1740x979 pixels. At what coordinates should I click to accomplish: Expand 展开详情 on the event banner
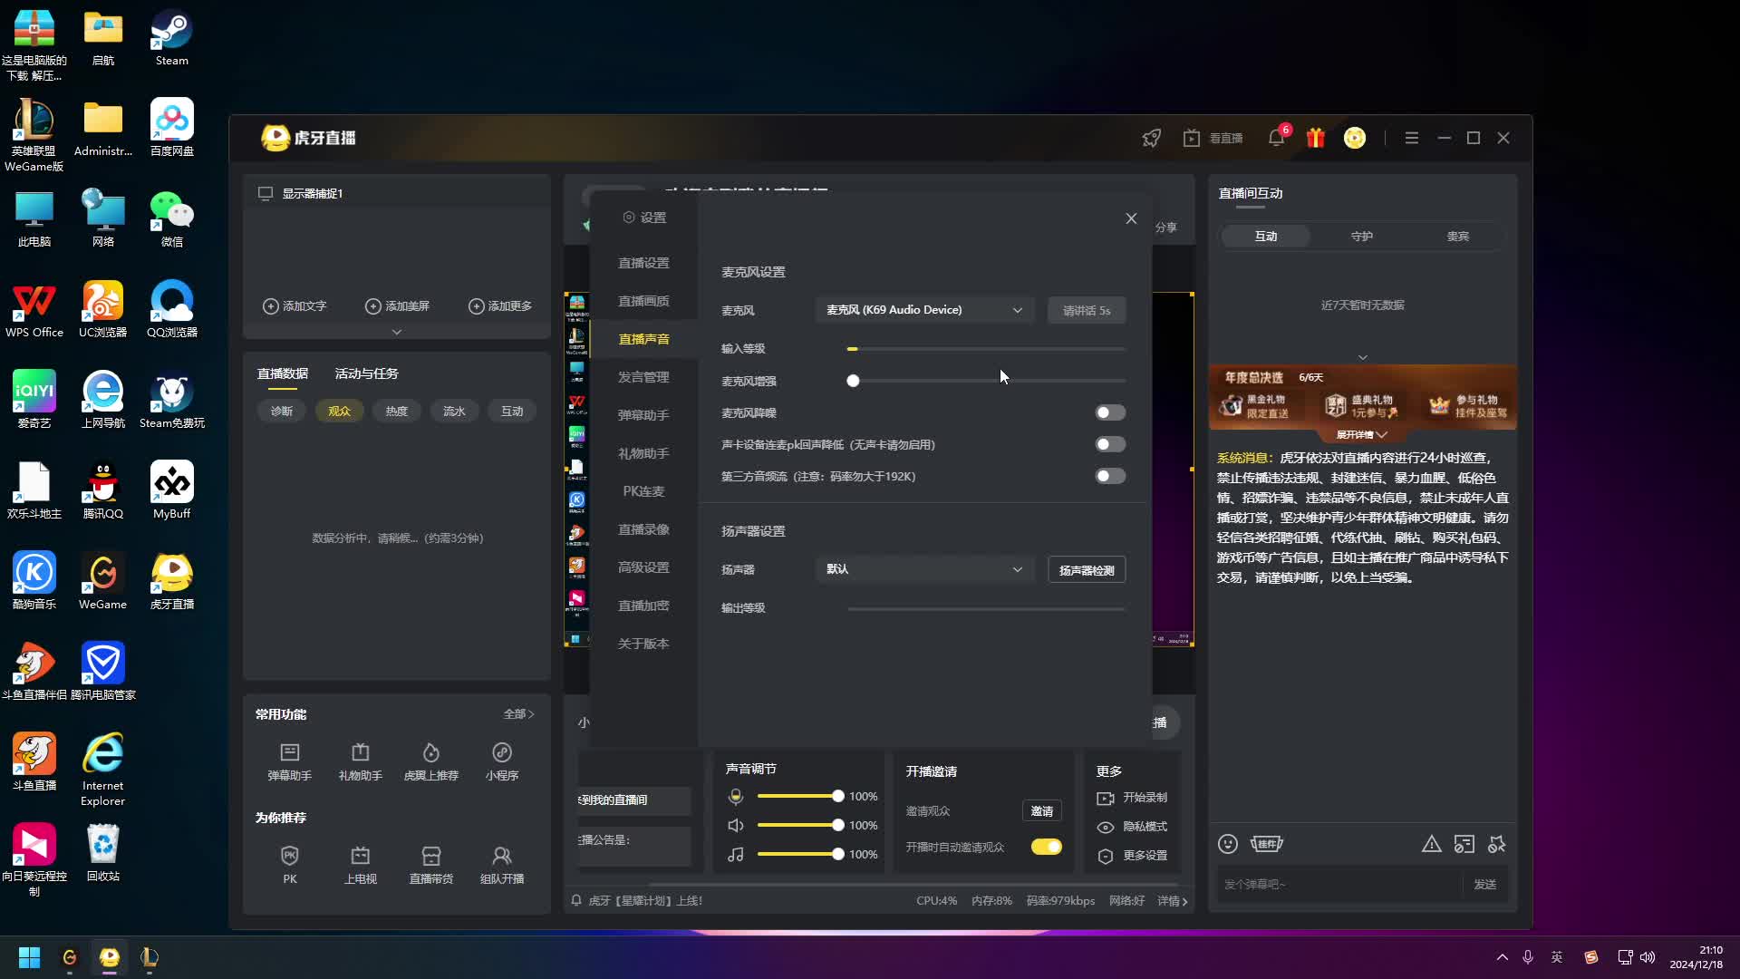[x=1361, y=435]
